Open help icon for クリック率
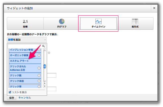The width and height of the screenshot is (163, 107). 39,86
